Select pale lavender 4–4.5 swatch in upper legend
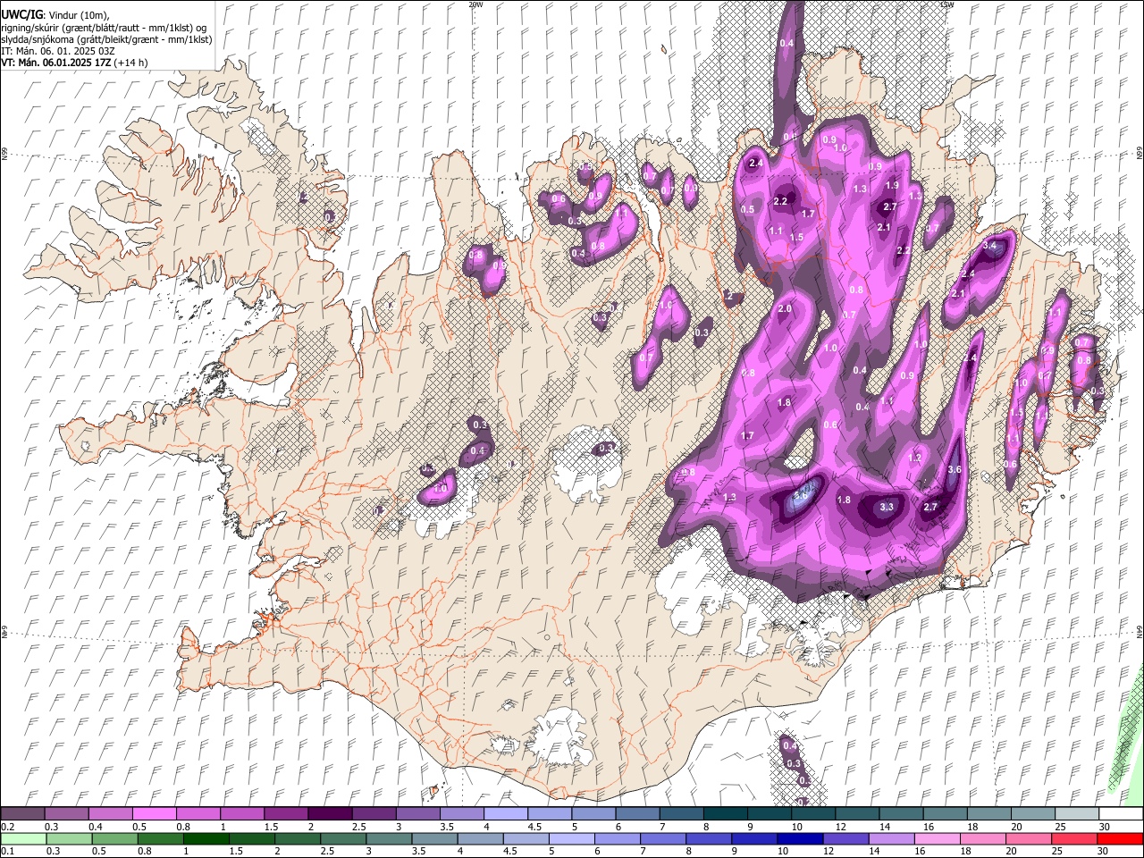The height and width of the screenshot is (858, 1144). [508, 814]
